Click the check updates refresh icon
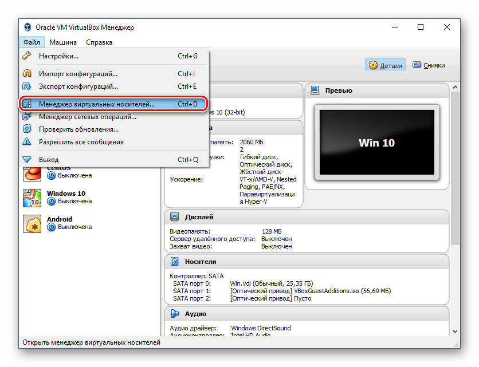This screenshot has width=479, height=367. 27,129
